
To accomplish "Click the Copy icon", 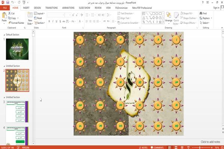I will coord(9,18).
